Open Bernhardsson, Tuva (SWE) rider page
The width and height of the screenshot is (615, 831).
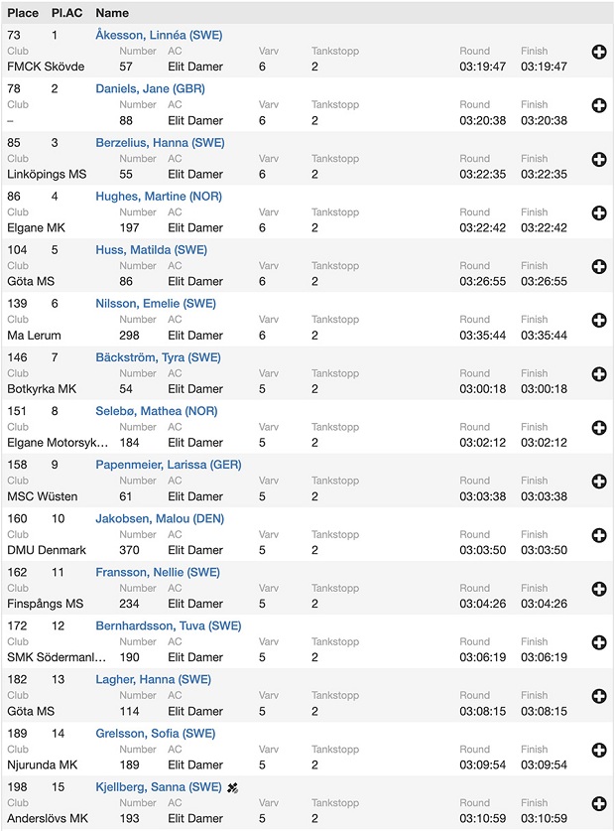click(168, 625)
